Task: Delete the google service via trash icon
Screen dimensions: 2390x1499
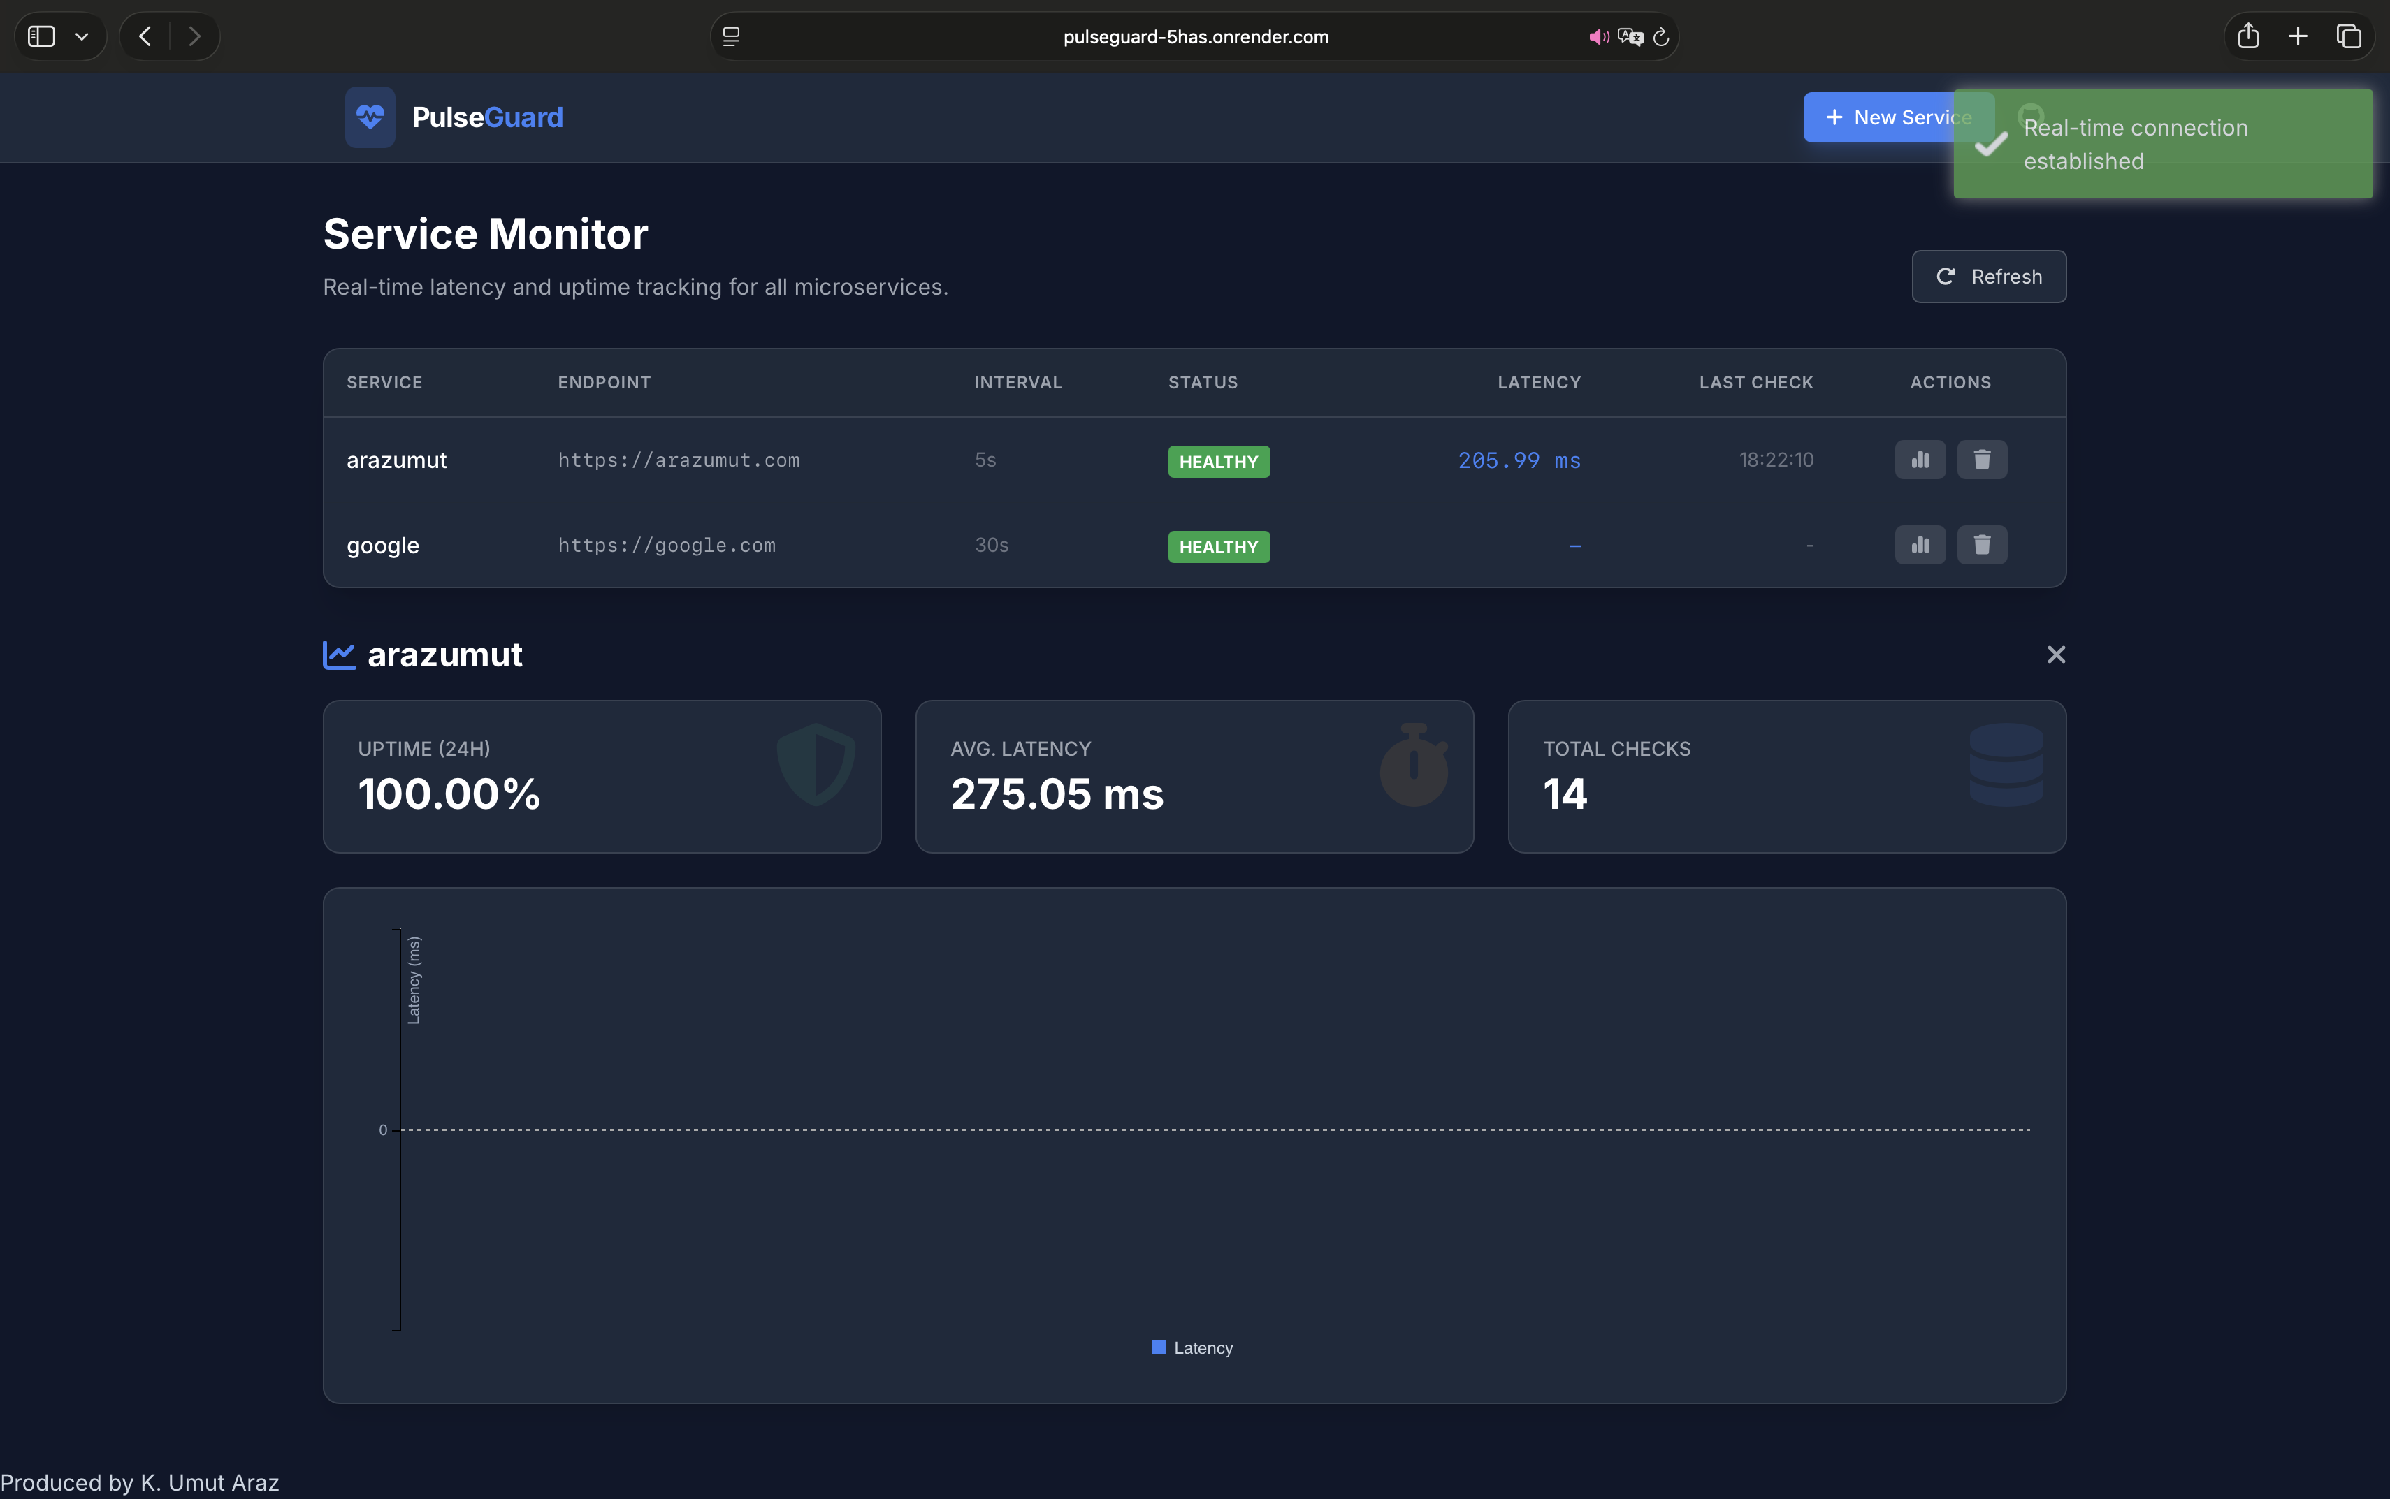Action: click(x=1983, y=544)
